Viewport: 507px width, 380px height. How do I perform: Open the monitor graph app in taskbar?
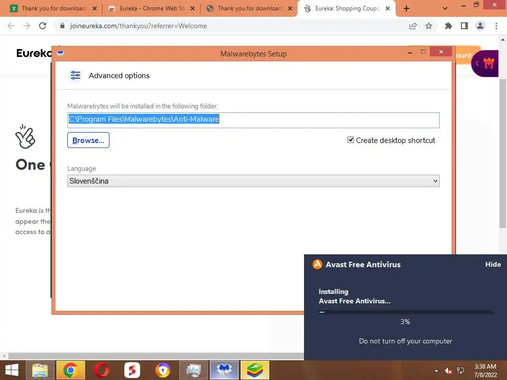pos(194,370)
